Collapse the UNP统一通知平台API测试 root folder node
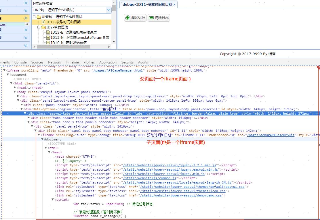Screen dimensions: 320x220 click(34, 17)
